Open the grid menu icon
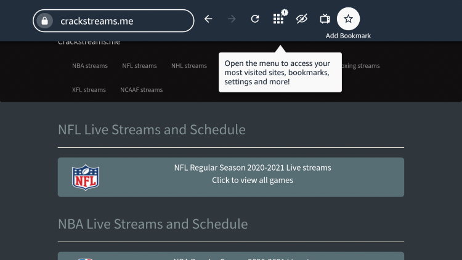 tap(278, 19)
